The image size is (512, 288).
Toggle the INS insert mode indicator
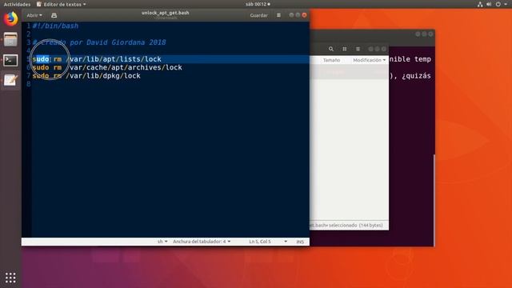(300, 242)
